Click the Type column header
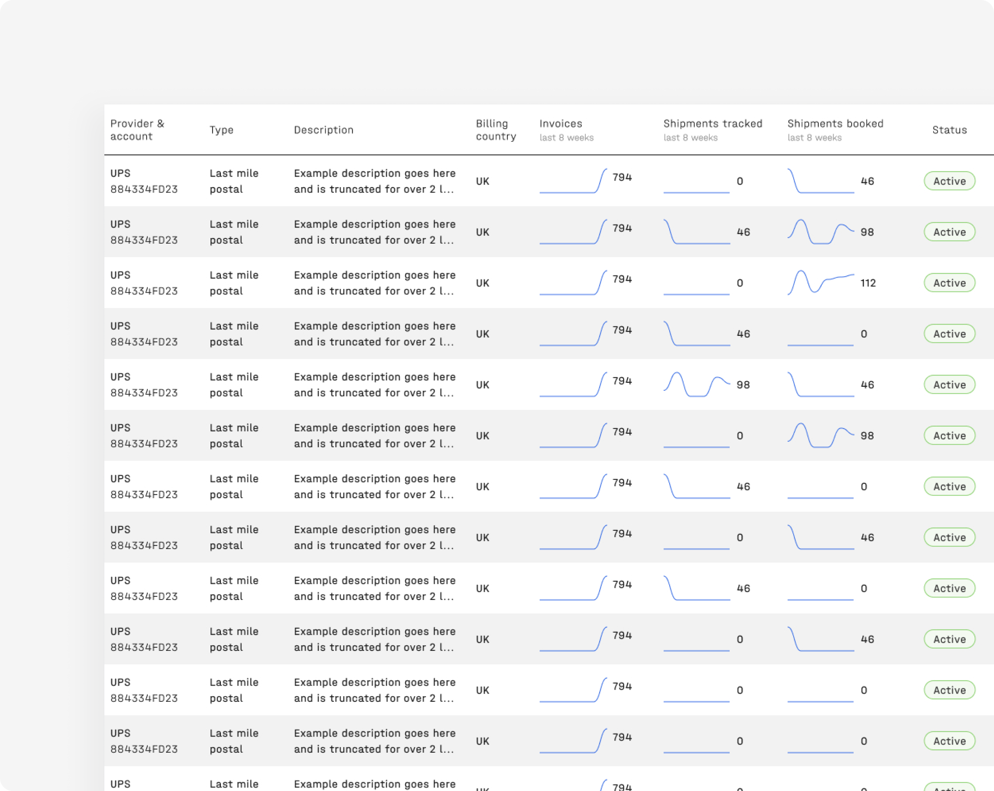 point(221,130)
